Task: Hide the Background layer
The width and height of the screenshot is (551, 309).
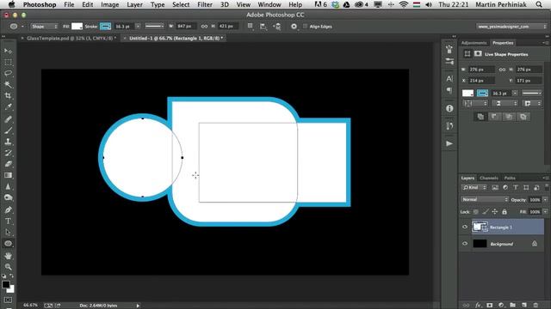Action: pyautogui.click(x=465, y=244)
